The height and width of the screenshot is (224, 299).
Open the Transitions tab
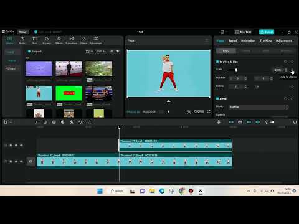pos(72,40)
